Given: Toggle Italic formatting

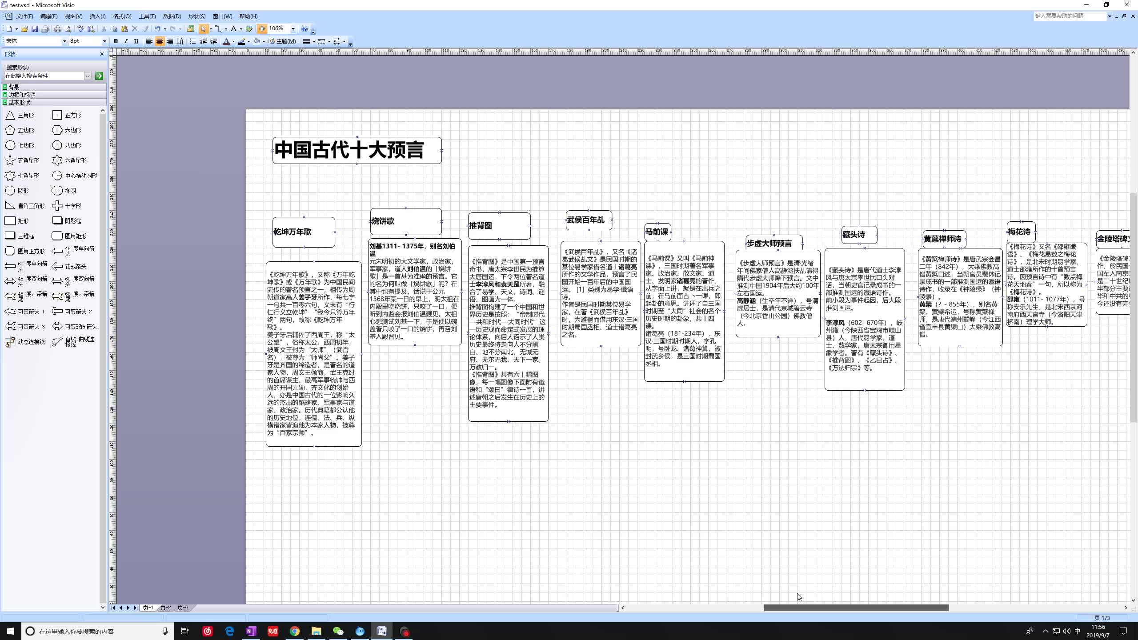Looking at the screenshot, I should click(x=126, y=41).
